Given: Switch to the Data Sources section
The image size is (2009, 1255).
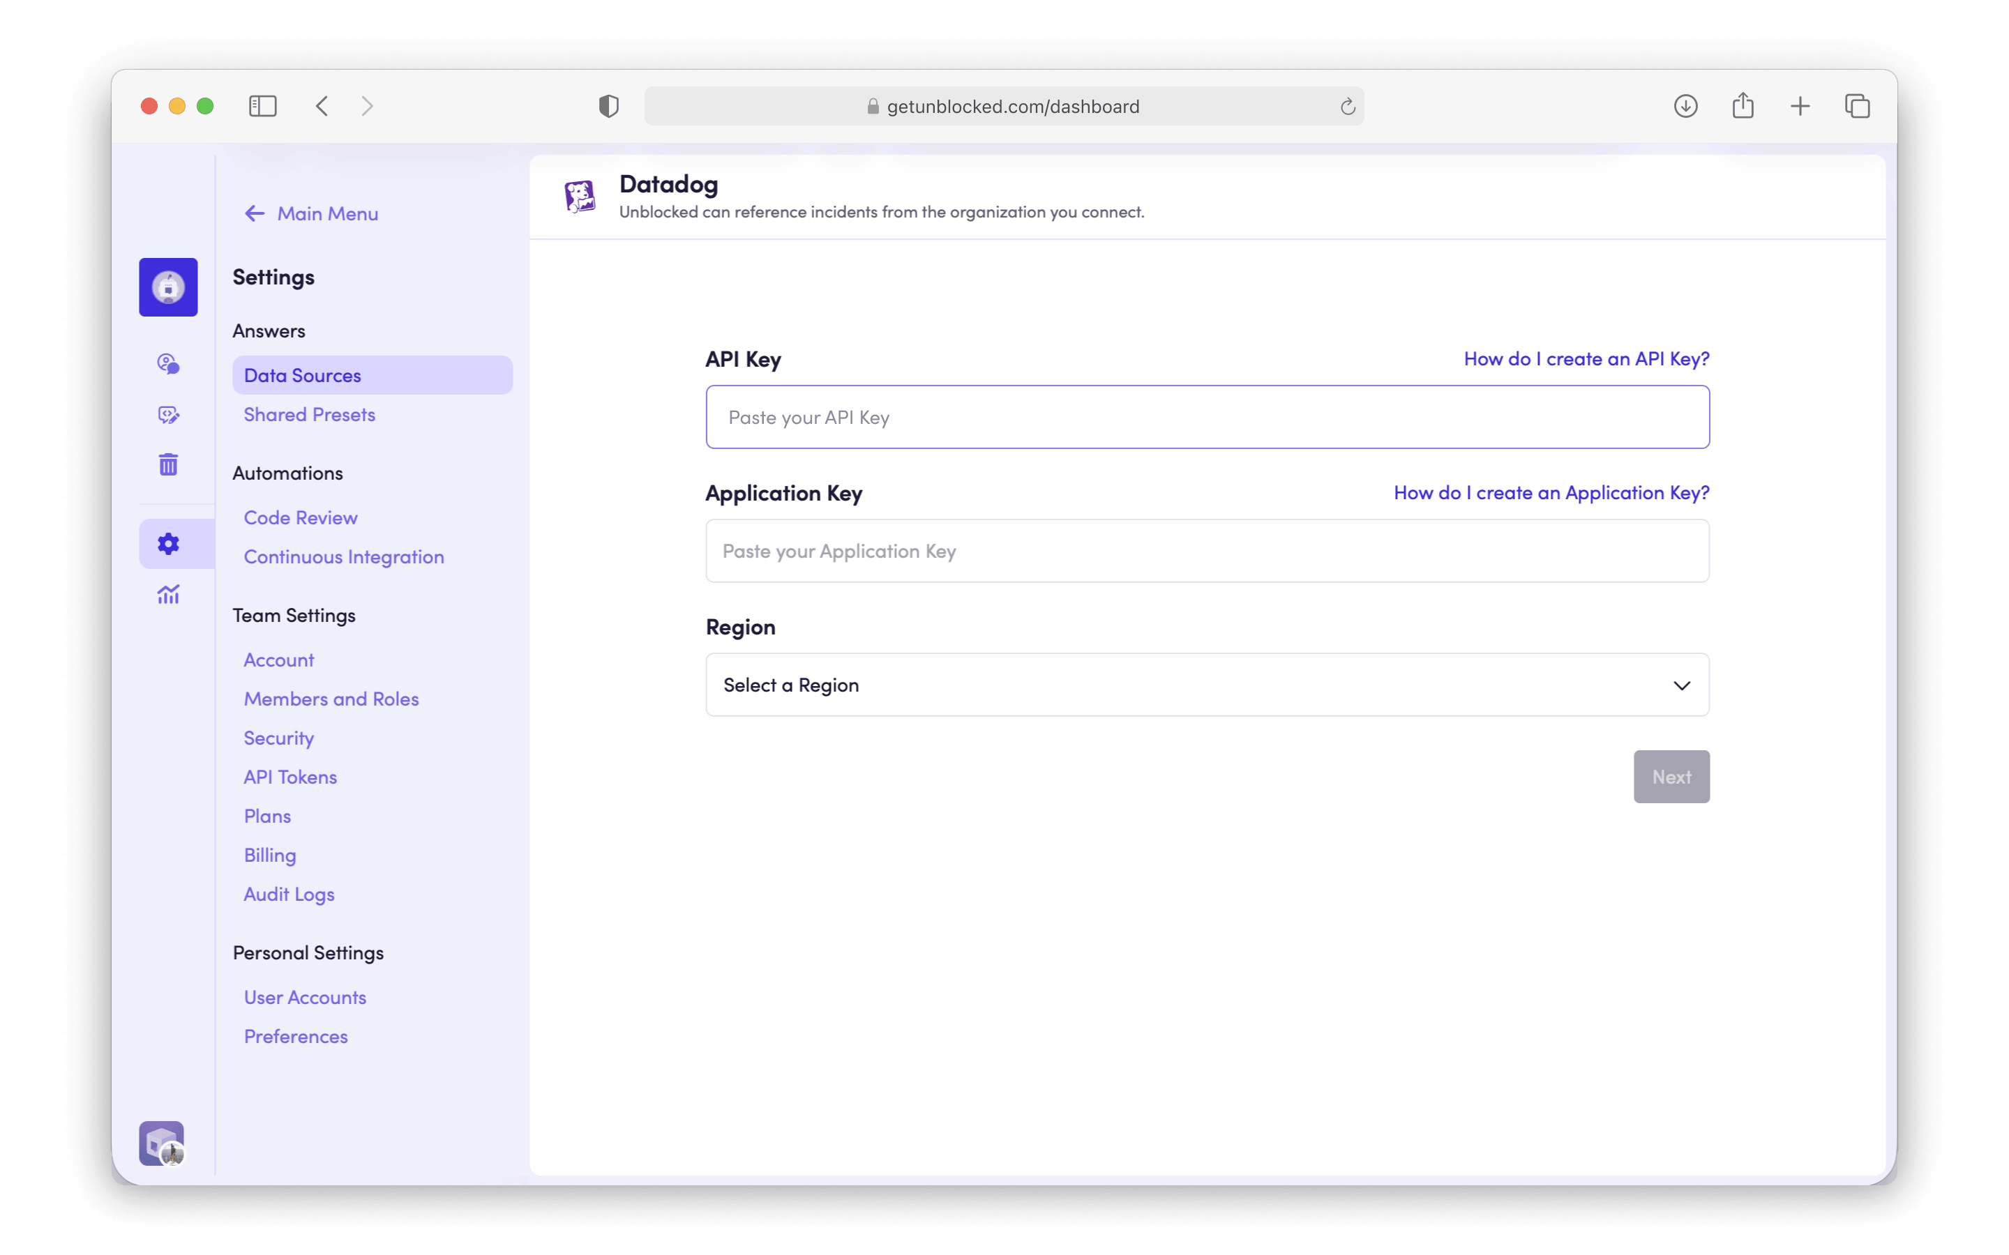Looking at the screenshot, I should pos(302,374).
